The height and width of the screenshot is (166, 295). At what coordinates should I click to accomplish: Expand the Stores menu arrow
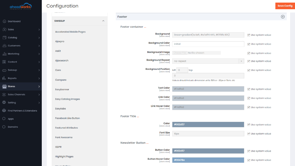point(39,86)
